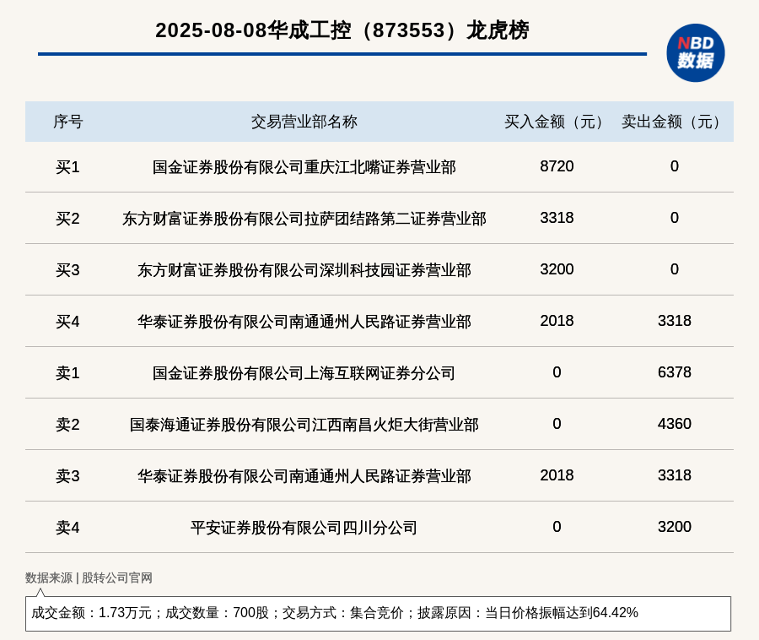The image size is (759, 640).
Task: Click sell amount 0 in 买2 row
Action: coord(675,218)
